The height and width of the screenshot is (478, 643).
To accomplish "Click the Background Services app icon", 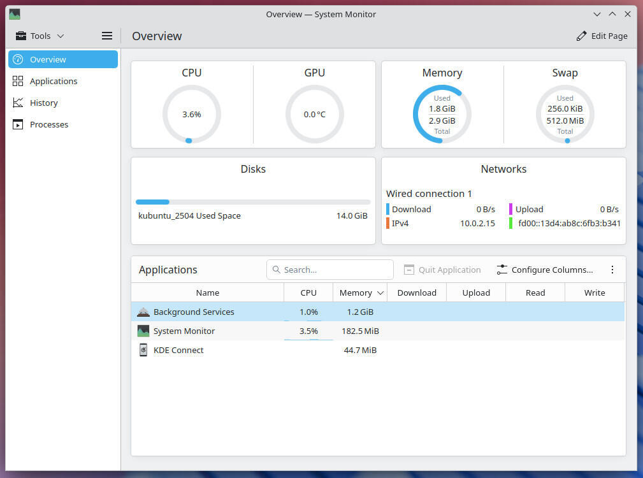I will coord(143,312).
